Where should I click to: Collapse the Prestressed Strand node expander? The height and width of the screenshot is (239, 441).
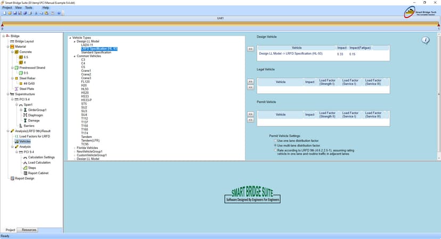(x=12, y=68)
